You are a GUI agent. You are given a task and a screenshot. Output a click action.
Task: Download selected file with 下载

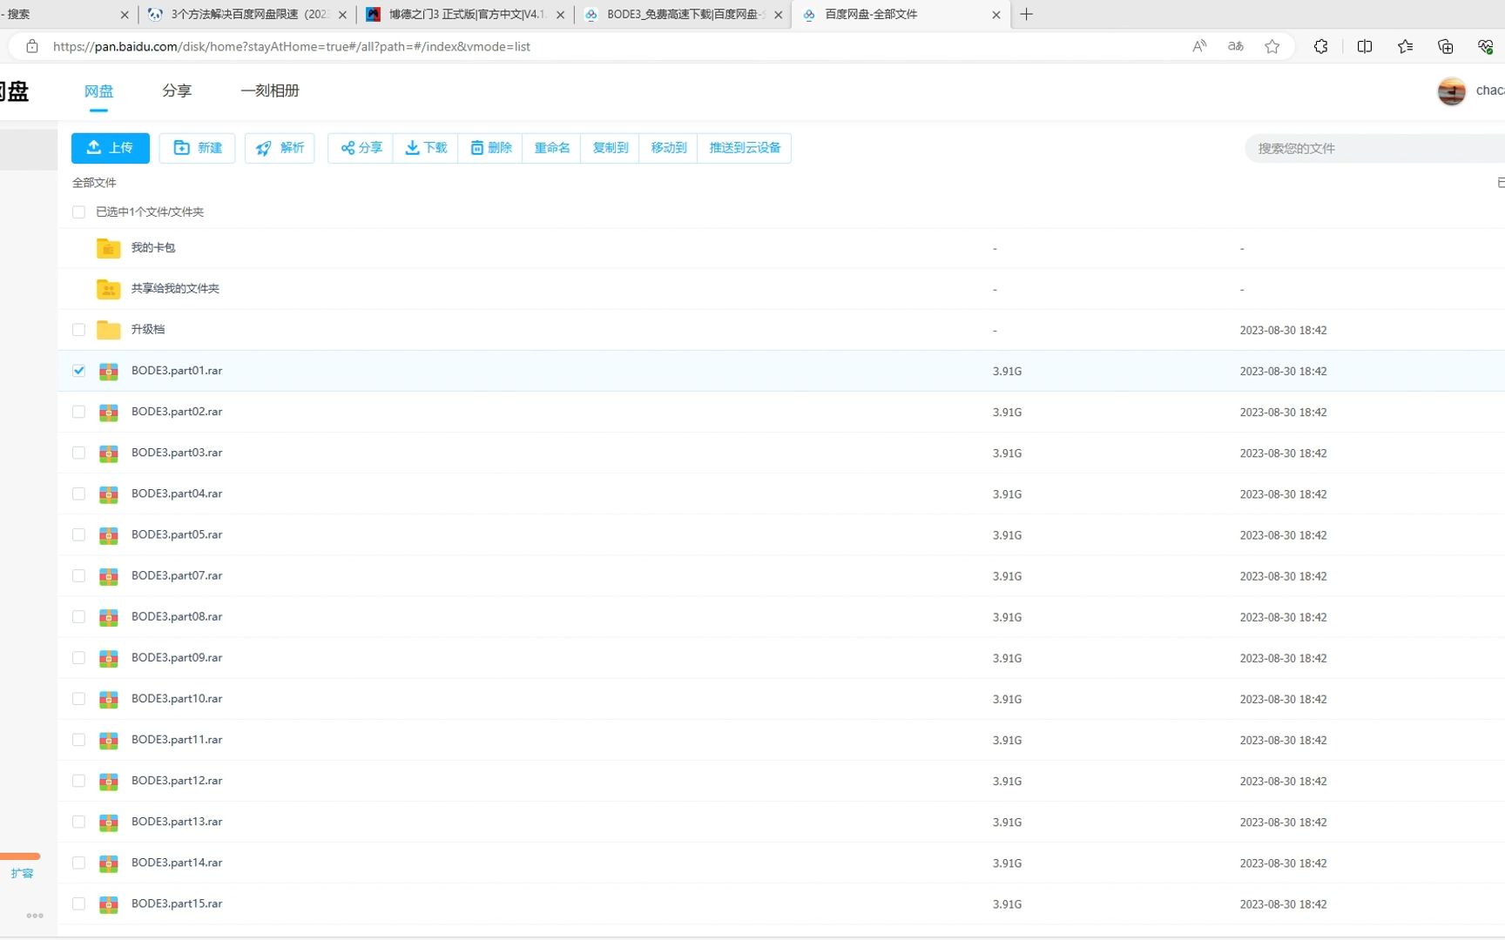click(x=426, y=148)
